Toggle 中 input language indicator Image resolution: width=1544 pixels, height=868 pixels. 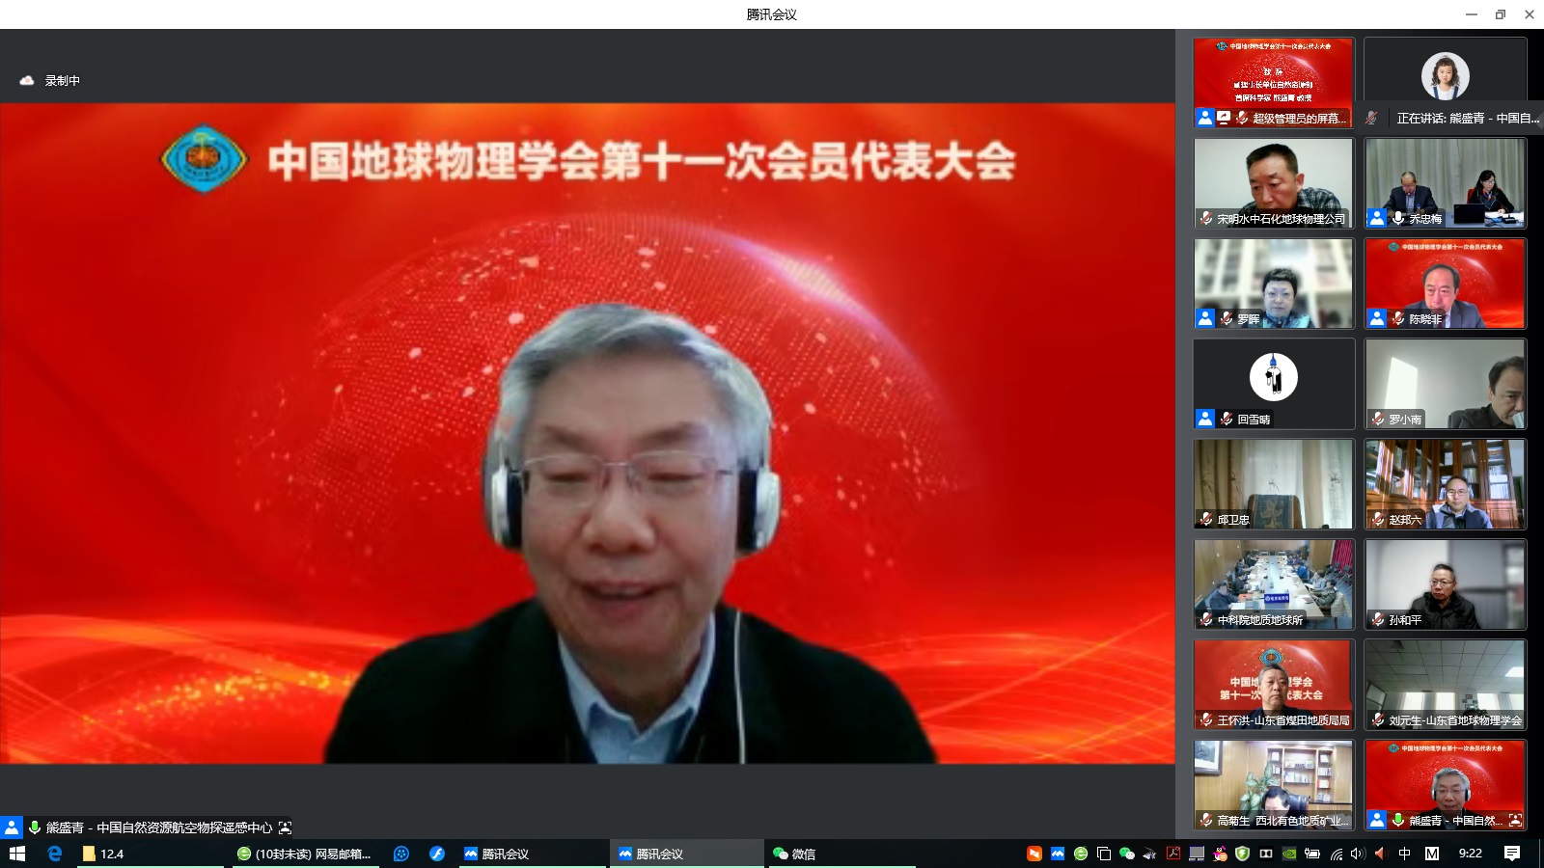(x=1405, y=854)
